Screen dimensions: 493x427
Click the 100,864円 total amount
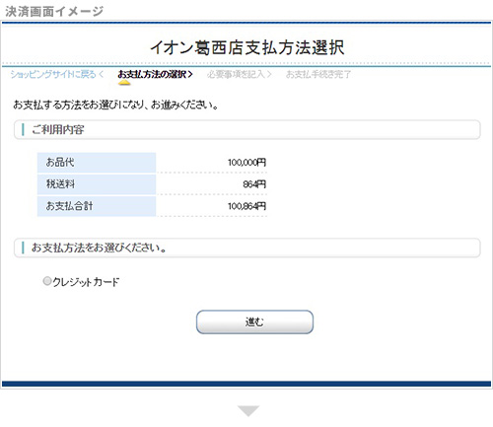click(246, 206)
